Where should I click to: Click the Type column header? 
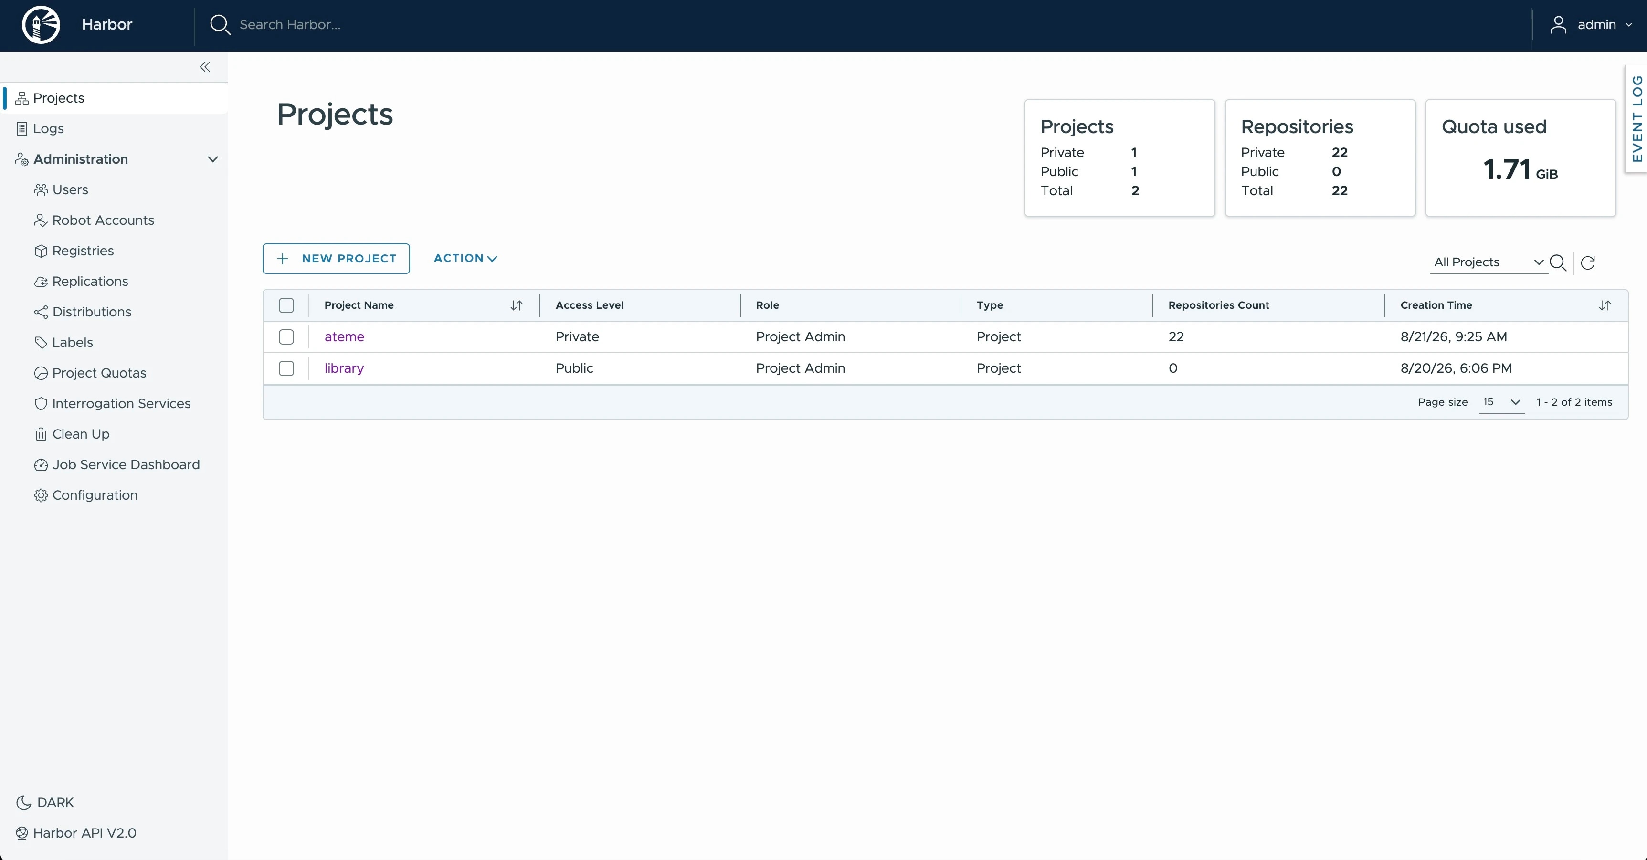click(x=990, y=305)
